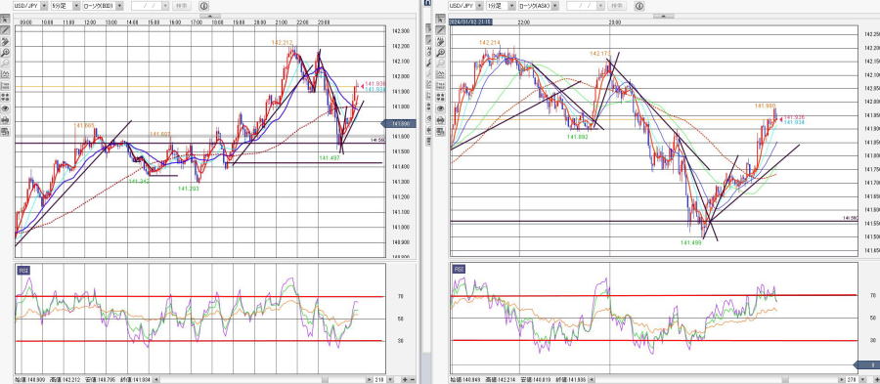Click the 141.497 low price label on left chart
This screenshot has width=880, height=384.
coord(330,158)
